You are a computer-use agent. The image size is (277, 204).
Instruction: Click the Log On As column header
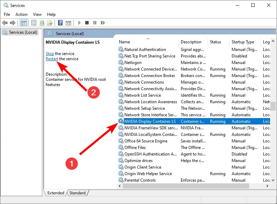266,42
